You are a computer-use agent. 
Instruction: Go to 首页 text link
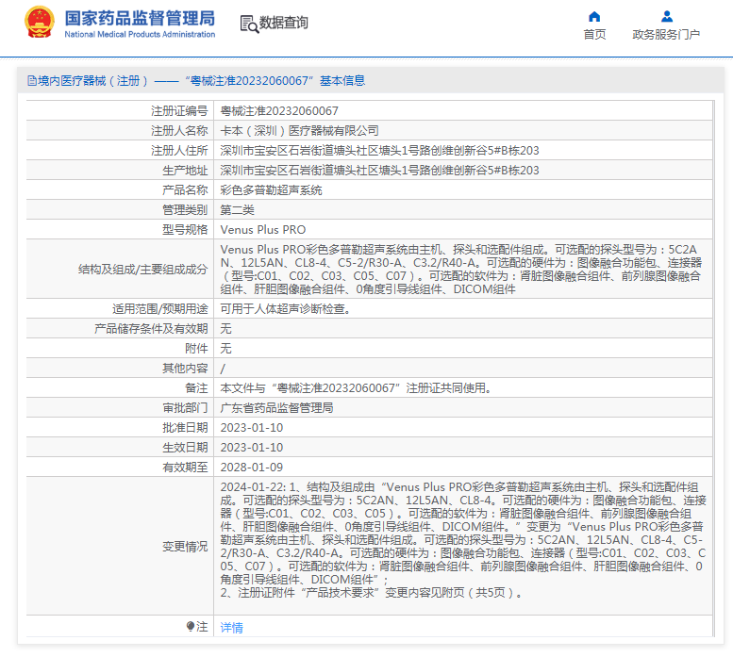(594, 35)
